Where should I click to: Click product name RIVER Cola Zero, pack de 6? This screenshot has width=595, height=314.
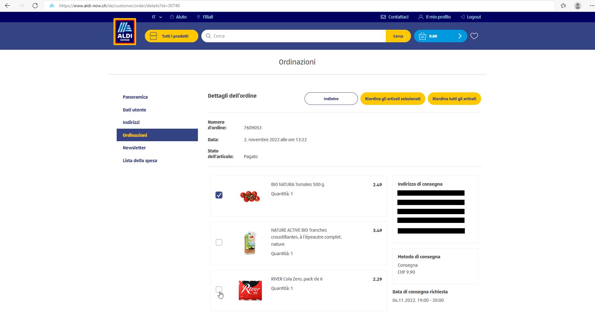(x=297, y=279)
